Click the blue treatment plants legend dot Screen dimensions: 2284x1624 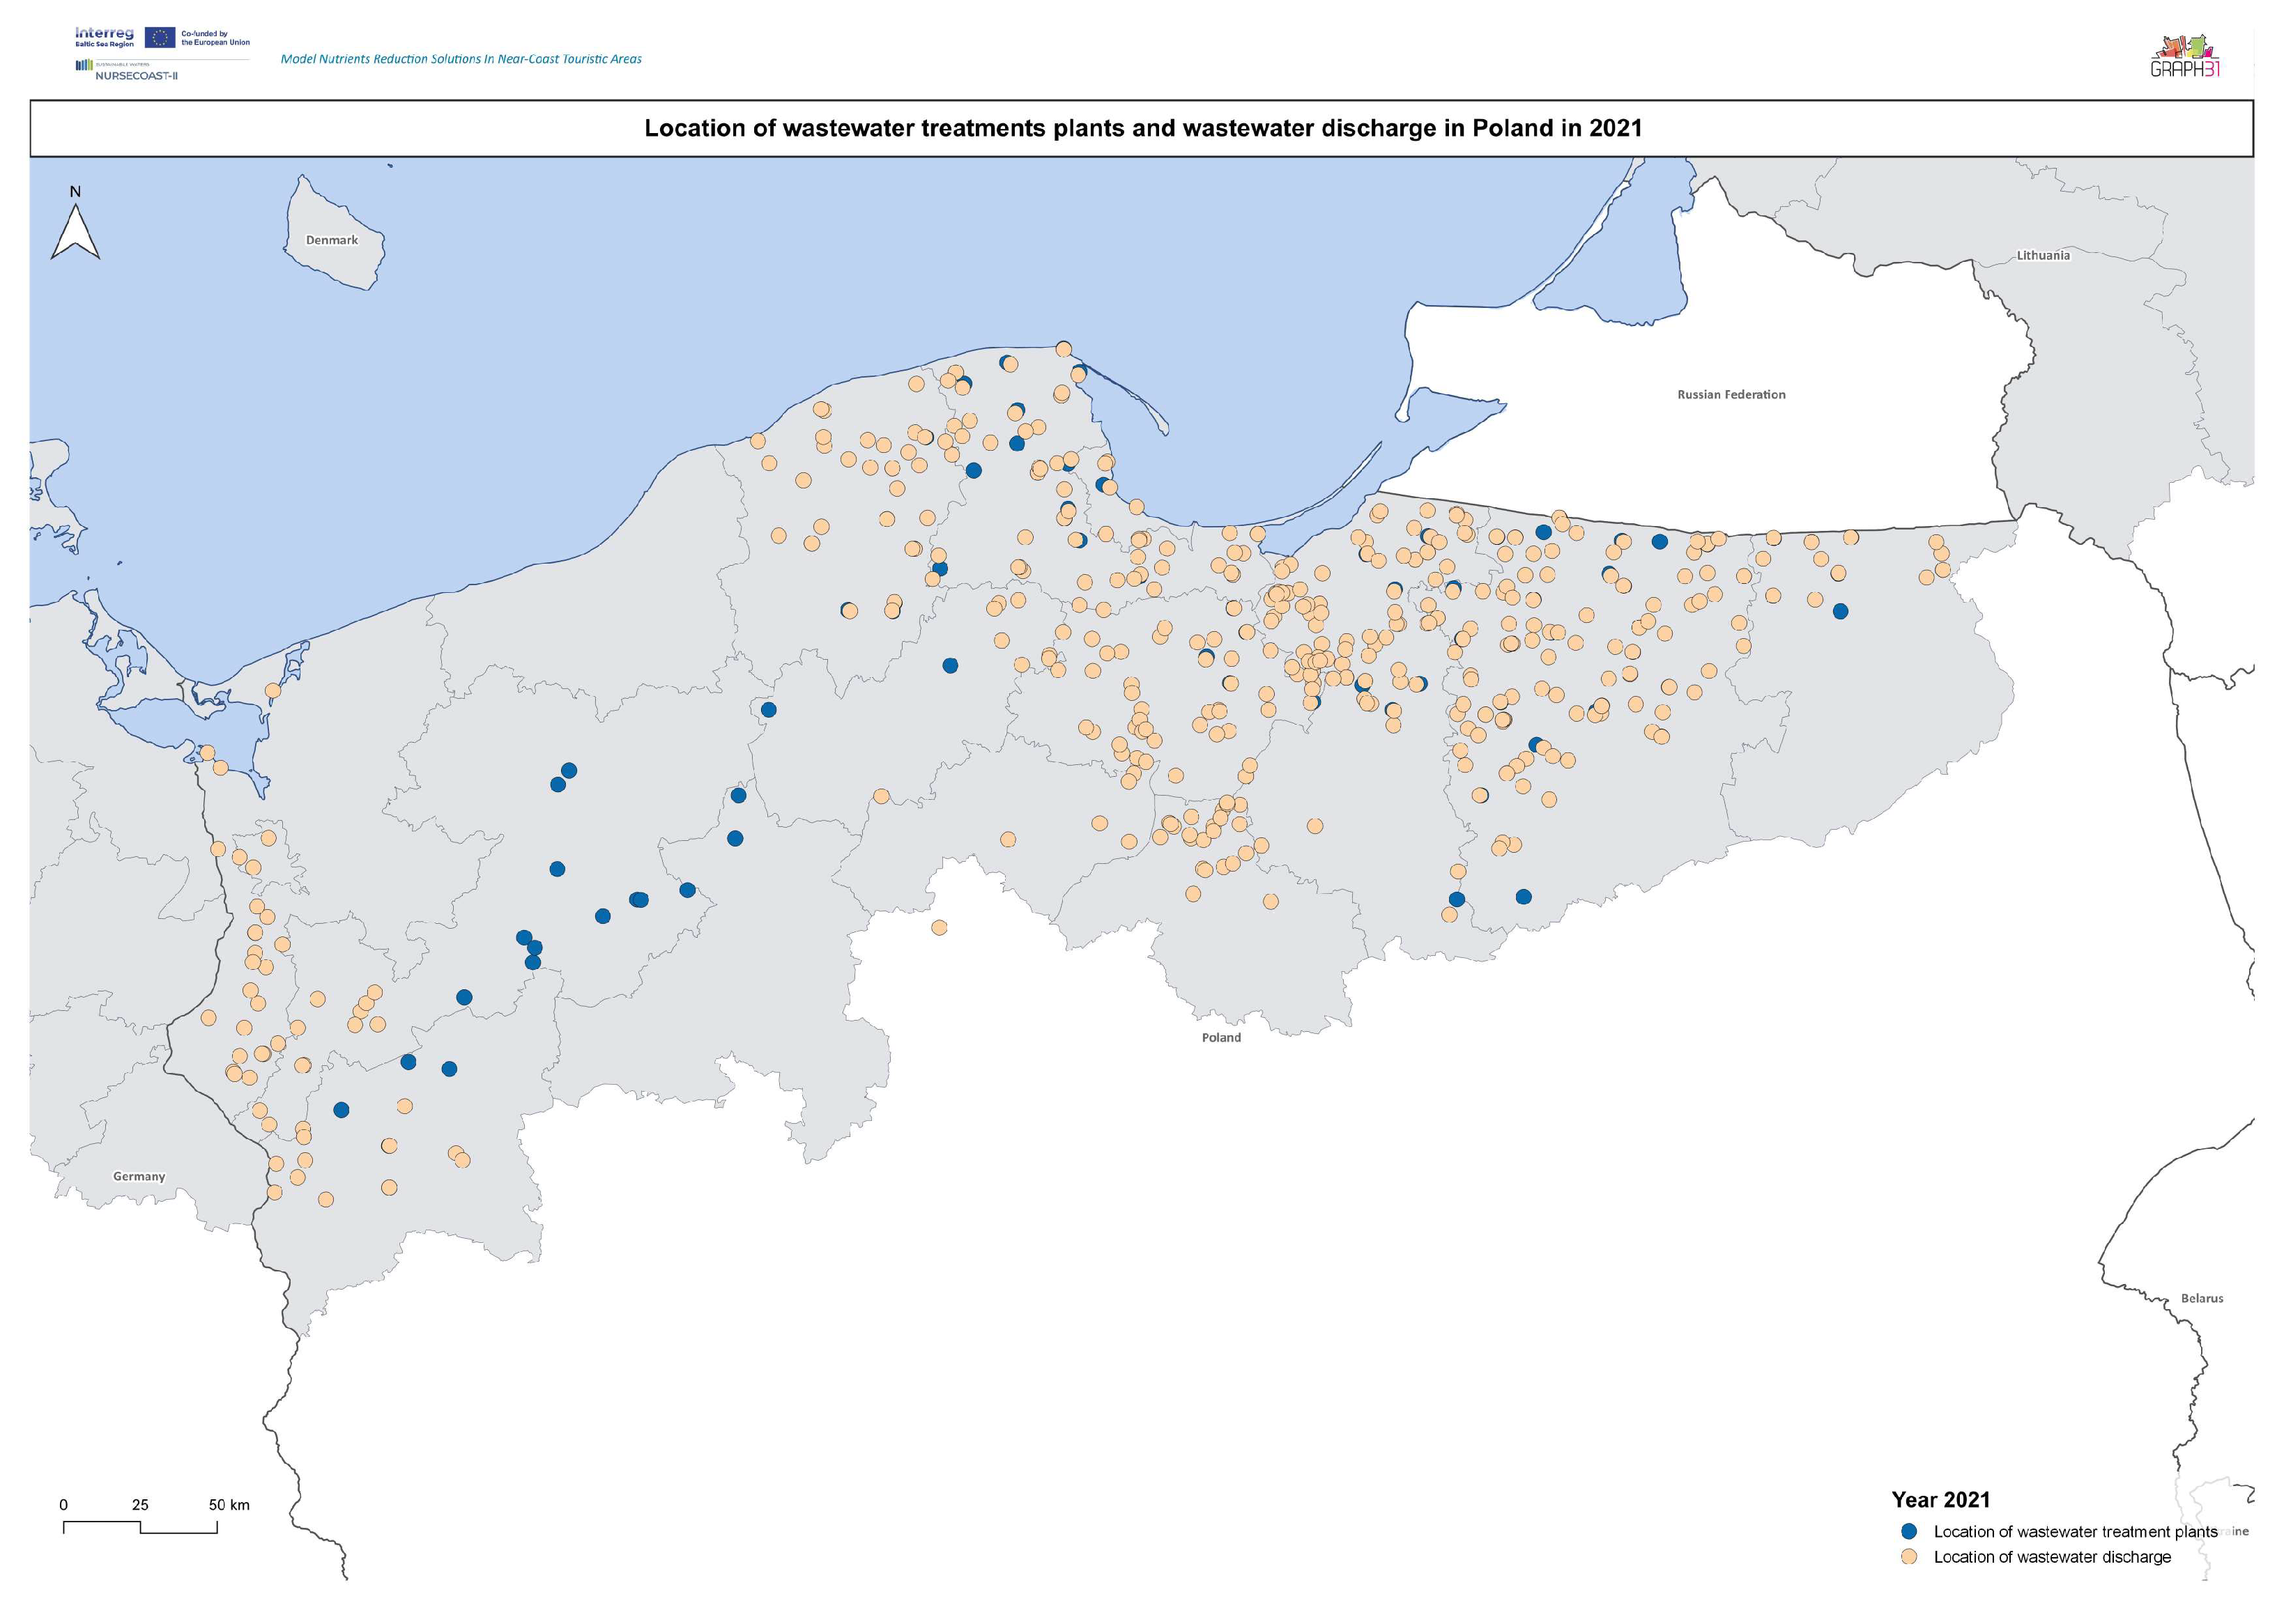coord(1909,1531)
